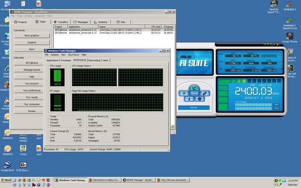Viewport: 301px width, 188px height.
Task: Open the Battlefield 2 Special Forces shortcut
Action: point(290,23)
